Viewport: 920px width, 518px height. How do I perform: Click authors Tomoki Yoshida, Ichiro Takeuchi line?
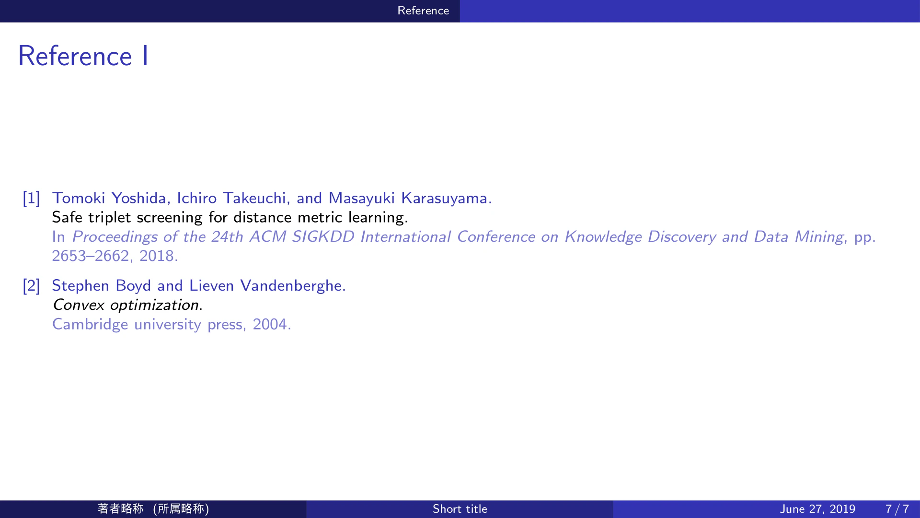pyautogui.click(x=272, y=198)
